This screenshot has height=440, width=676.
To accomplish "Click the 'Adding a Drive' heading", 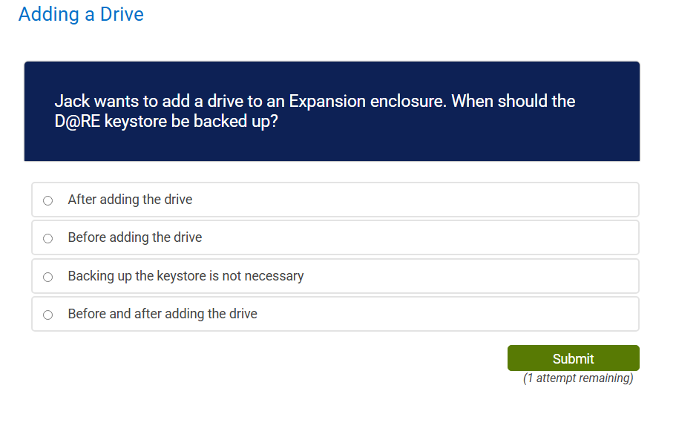I will (80, 14).
